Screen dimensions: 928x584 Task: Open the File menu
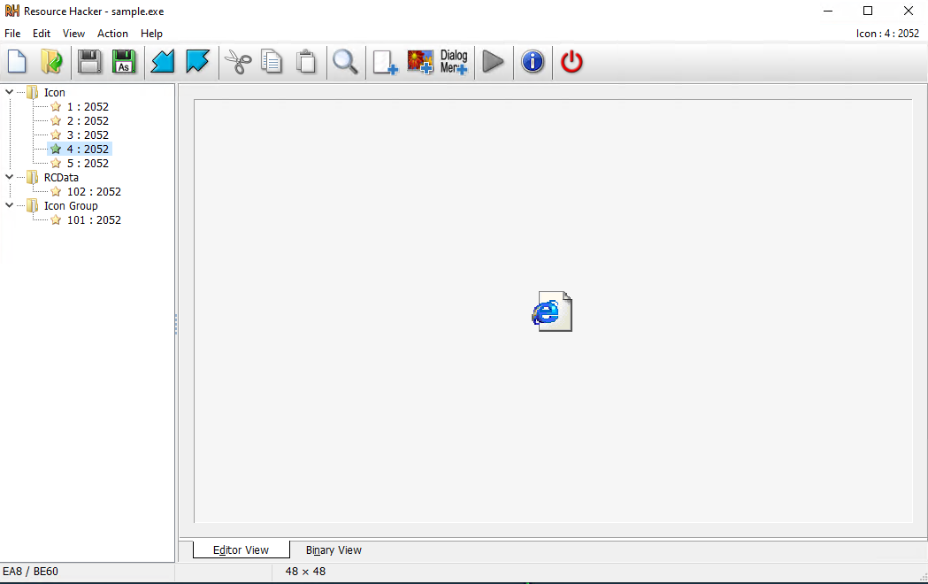click(x=12, y=34)
